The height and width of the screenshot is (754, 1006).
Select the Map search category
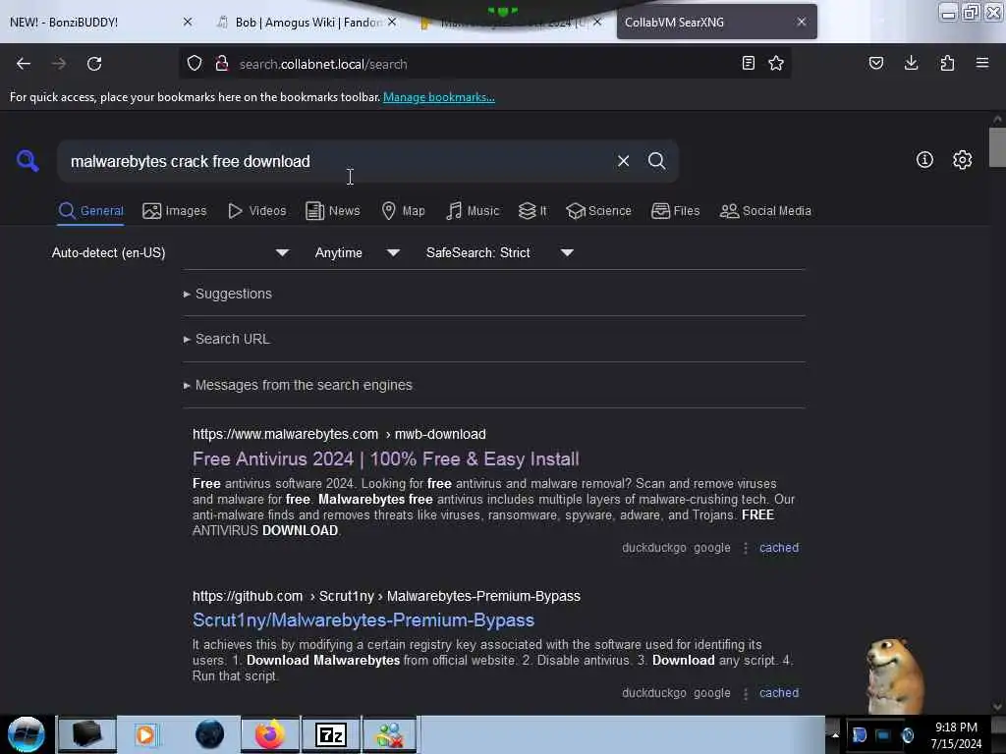tap(403, 211)
